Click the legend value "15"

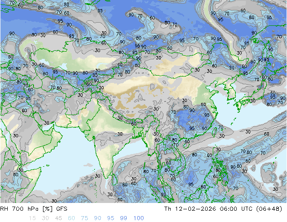point(32,218)
